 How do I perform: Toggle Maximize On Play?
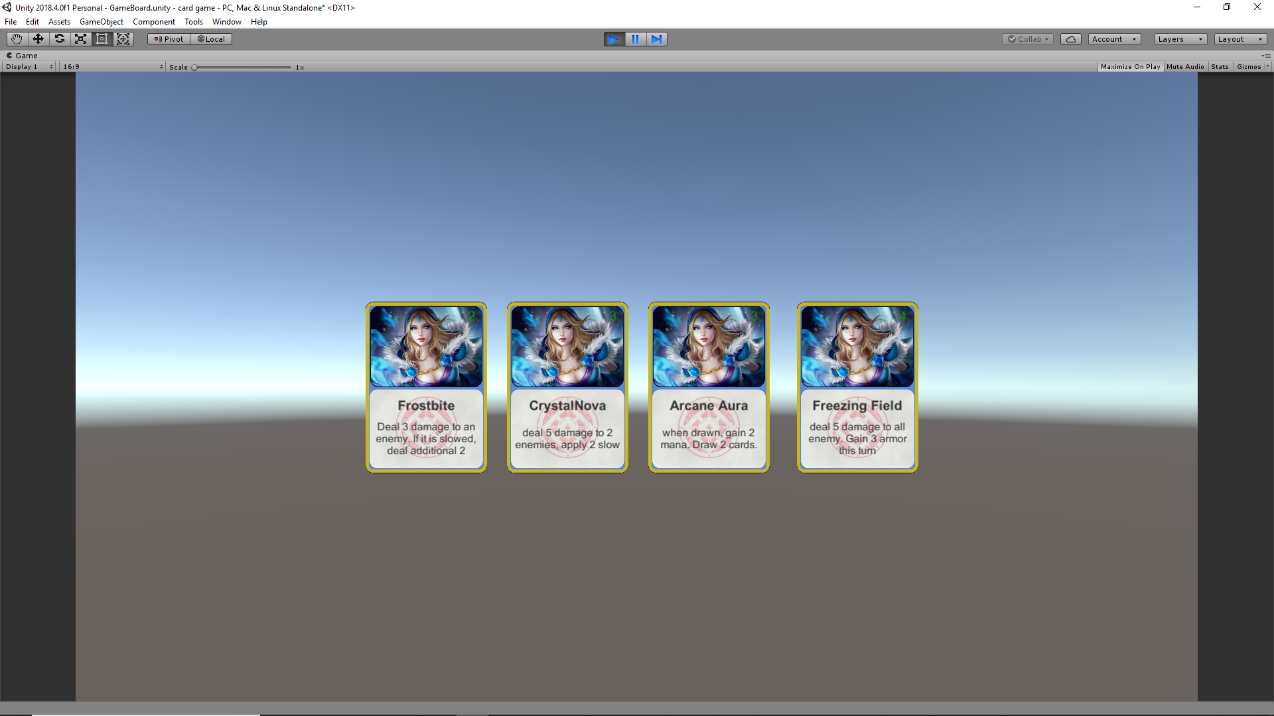pos(1130,67)
